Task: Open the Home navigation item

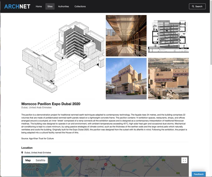Action: pos(39,6)
